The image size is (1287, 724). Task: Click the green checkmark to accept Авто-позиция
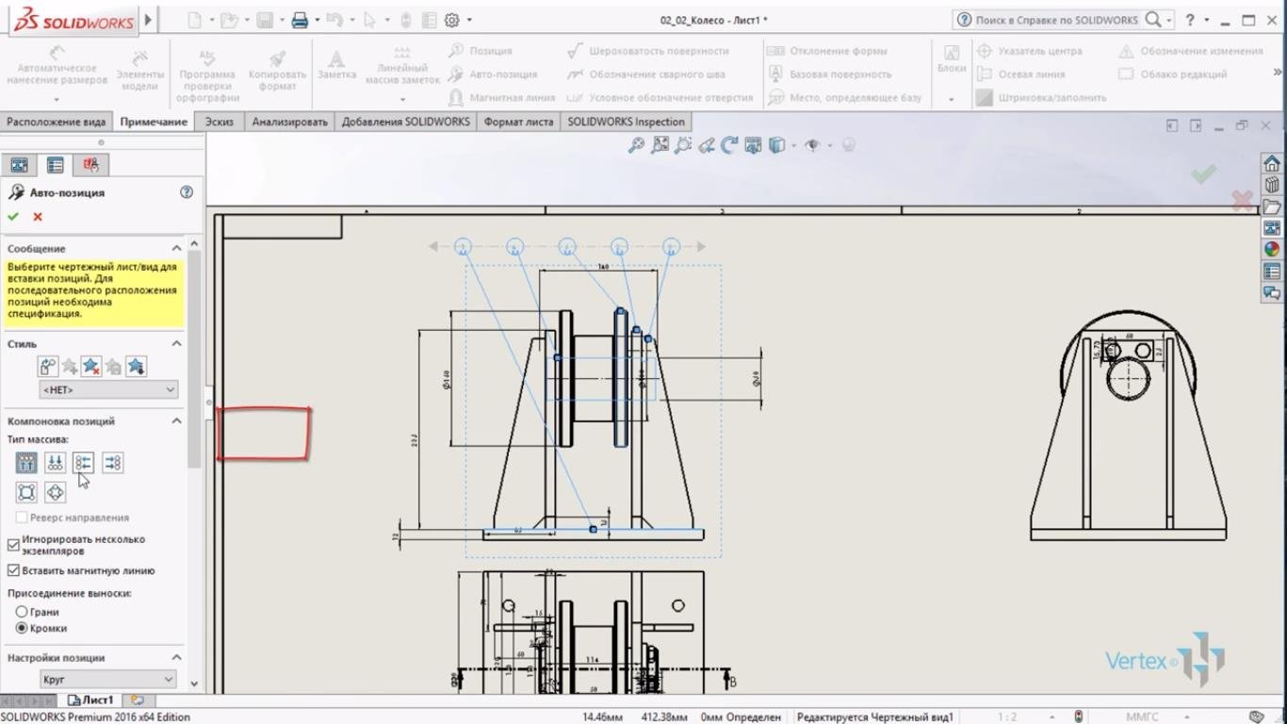point(13,217)
